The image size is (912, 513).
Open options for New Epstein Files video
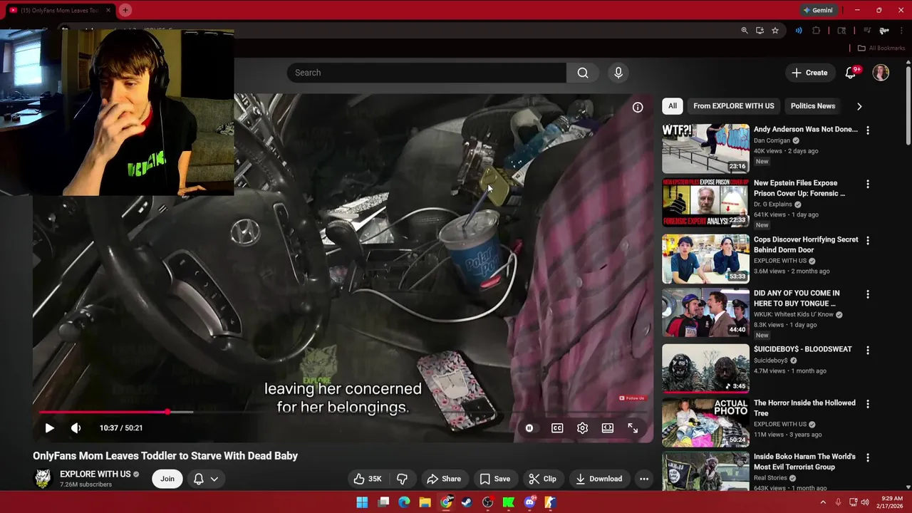click(868, 184)
